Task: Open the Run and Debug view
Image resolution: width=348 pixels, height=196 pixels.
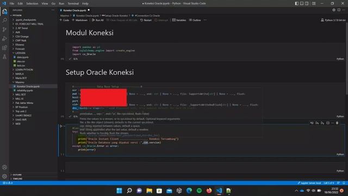Action: [x=4, y=39]
